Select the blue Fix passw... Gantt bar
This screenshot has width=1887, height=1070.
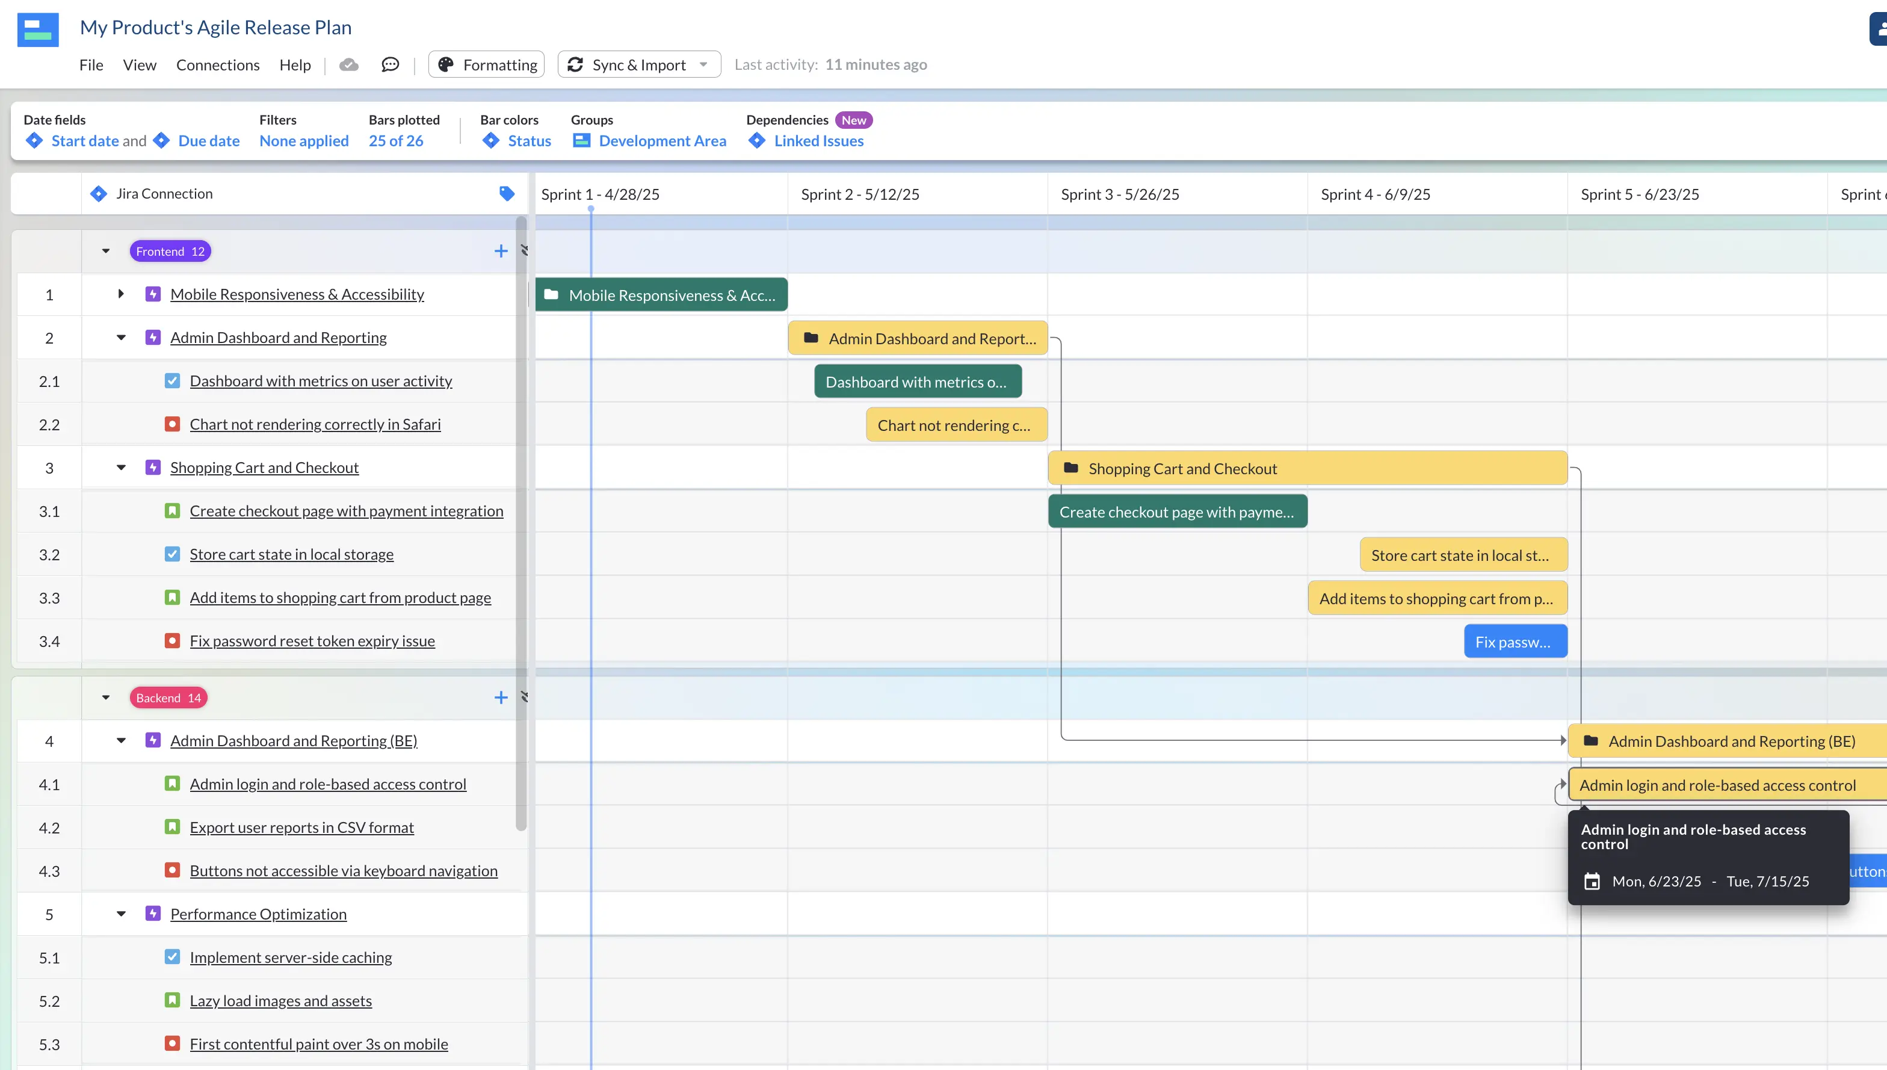[1515, 642]
